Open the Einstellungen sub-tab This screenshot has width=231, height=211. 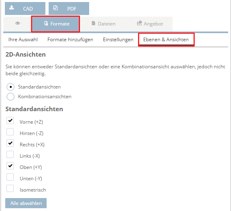coord(118,40)
